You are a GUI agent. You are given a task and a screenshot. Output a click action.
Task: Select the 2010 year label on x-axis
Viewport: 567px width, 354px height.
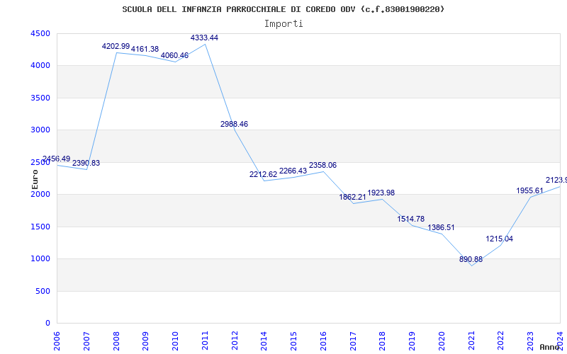click(x=175, y=341)
